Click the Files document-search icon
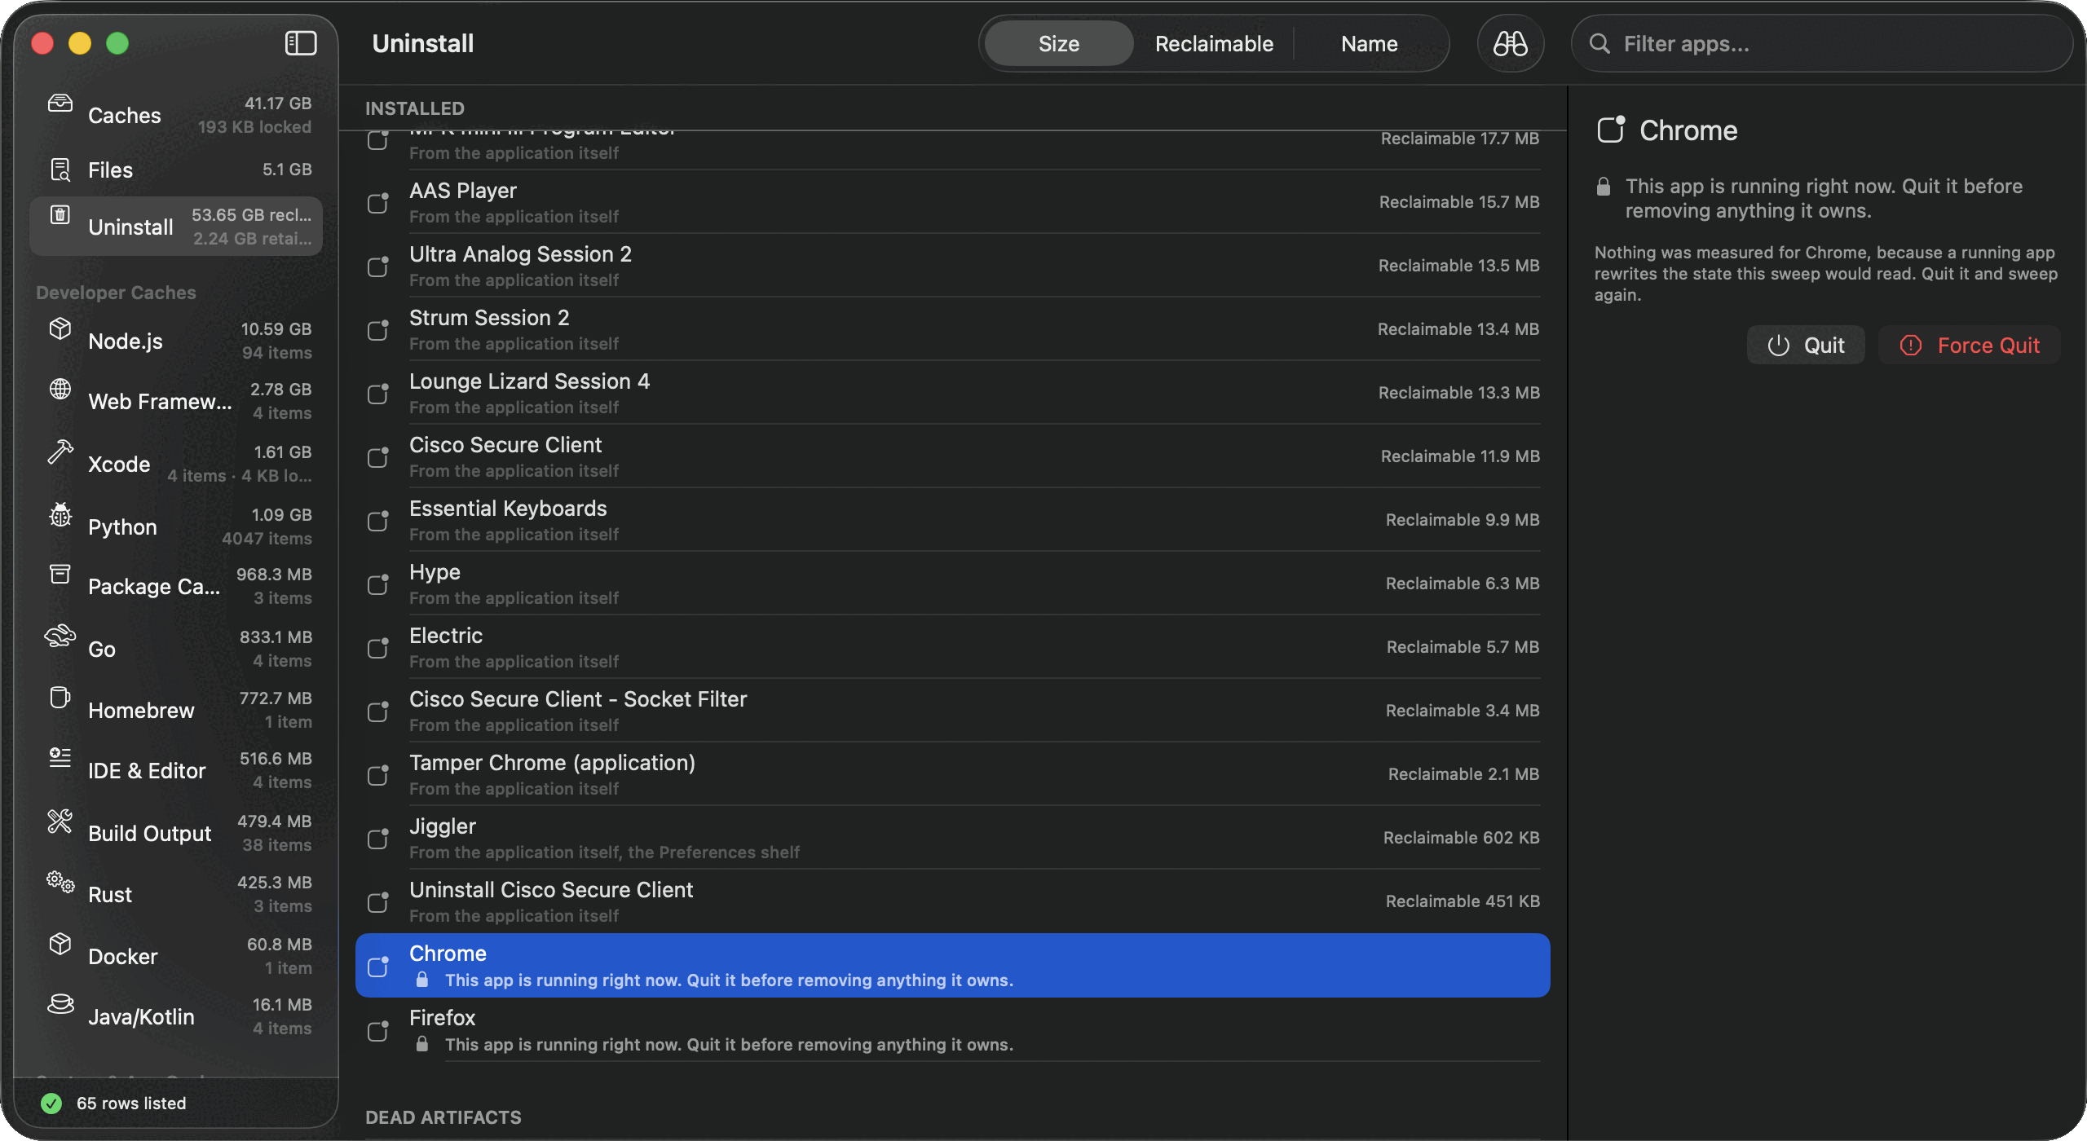Screen dimensions: 2087x1141 click(60, 170)
